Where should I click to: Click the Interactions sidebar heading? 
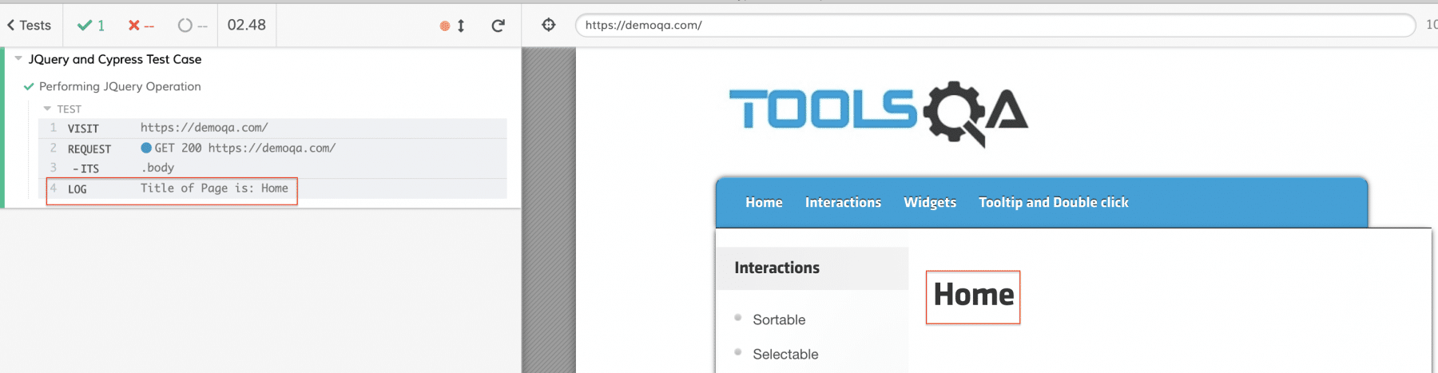(777, 268)
